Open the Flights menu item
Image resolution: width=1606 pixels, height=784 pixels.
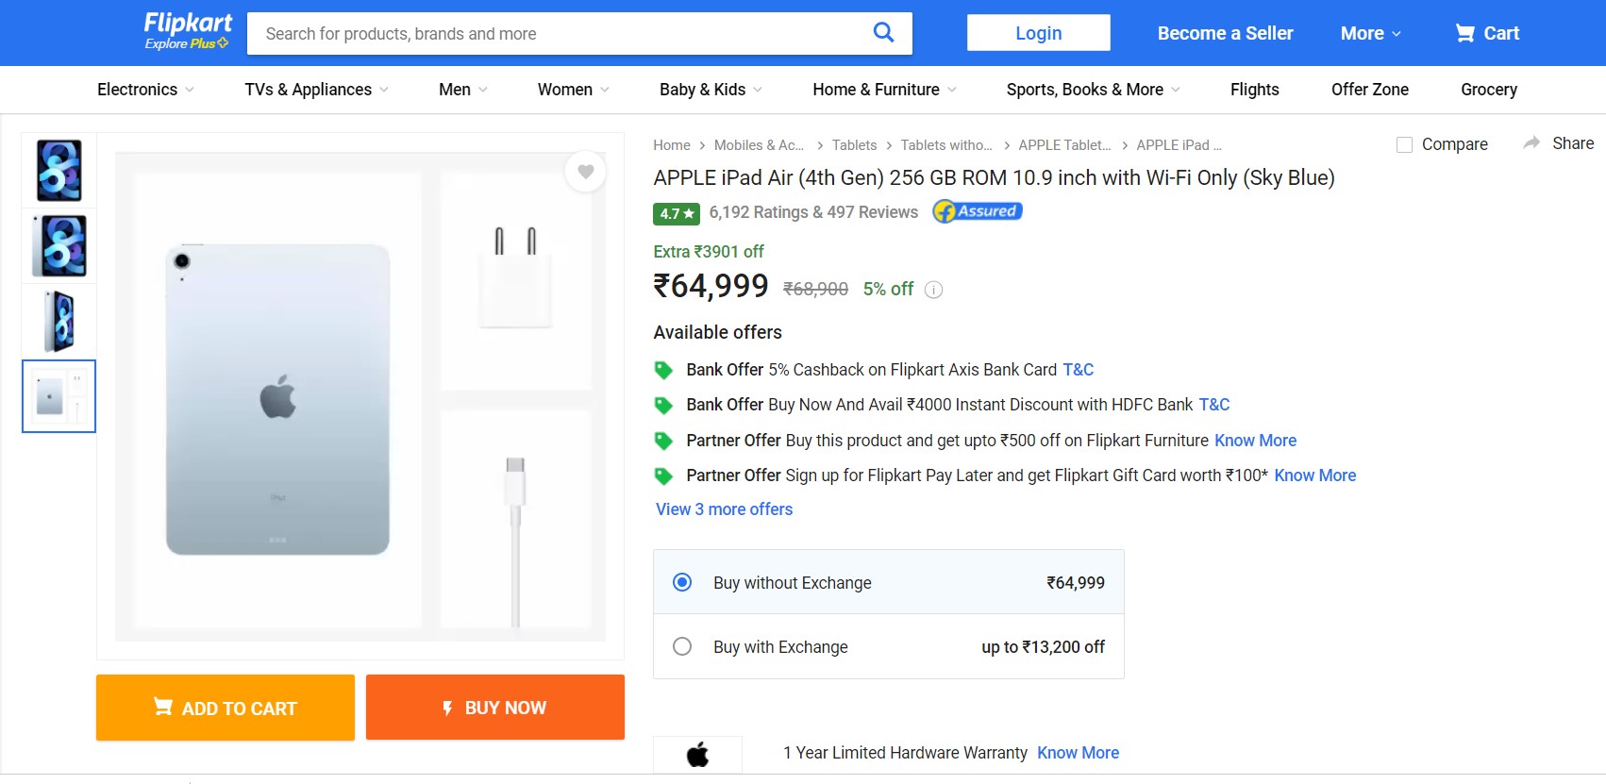[x=1254, y=90]
